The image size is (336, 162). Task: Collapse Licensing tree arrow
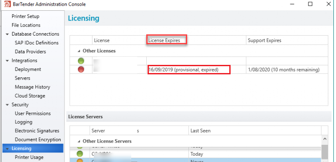(7, 149)
